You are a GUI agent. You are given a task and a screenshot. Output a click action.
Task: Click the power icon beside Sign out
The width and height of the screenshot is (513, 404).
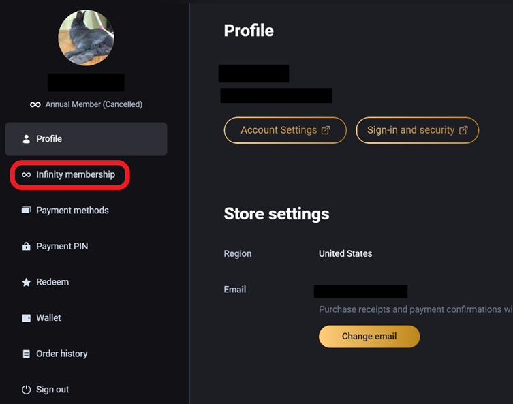click(27, 390)
